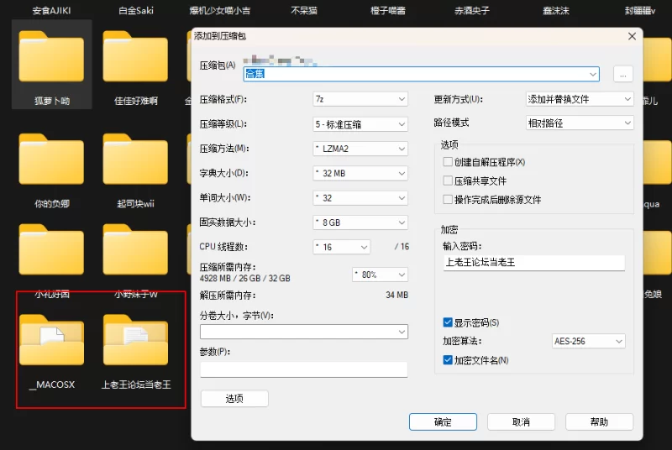Open the 压缩格式 7z dropdown
This screenshot has width=672, height=450.
[360, 99]
